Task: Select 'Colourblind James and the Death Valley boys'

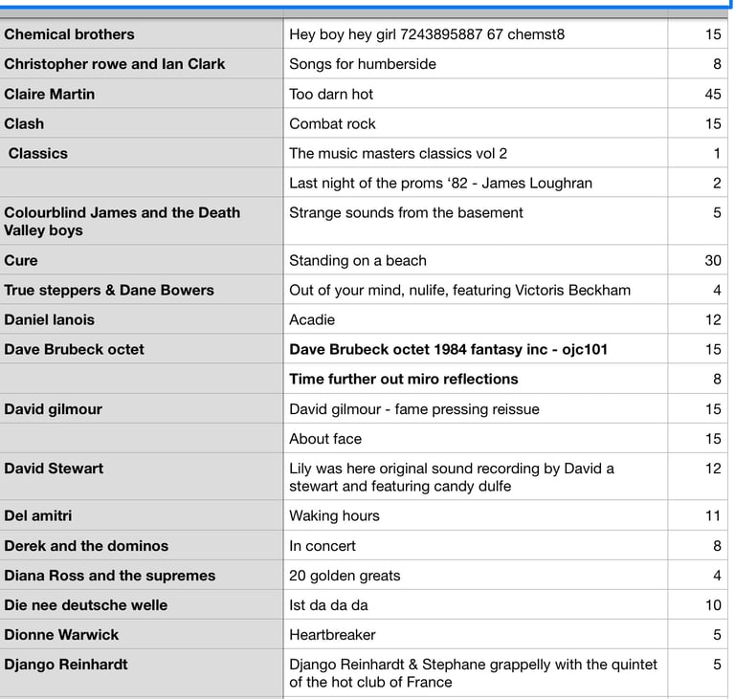Action: click(141, 221)
